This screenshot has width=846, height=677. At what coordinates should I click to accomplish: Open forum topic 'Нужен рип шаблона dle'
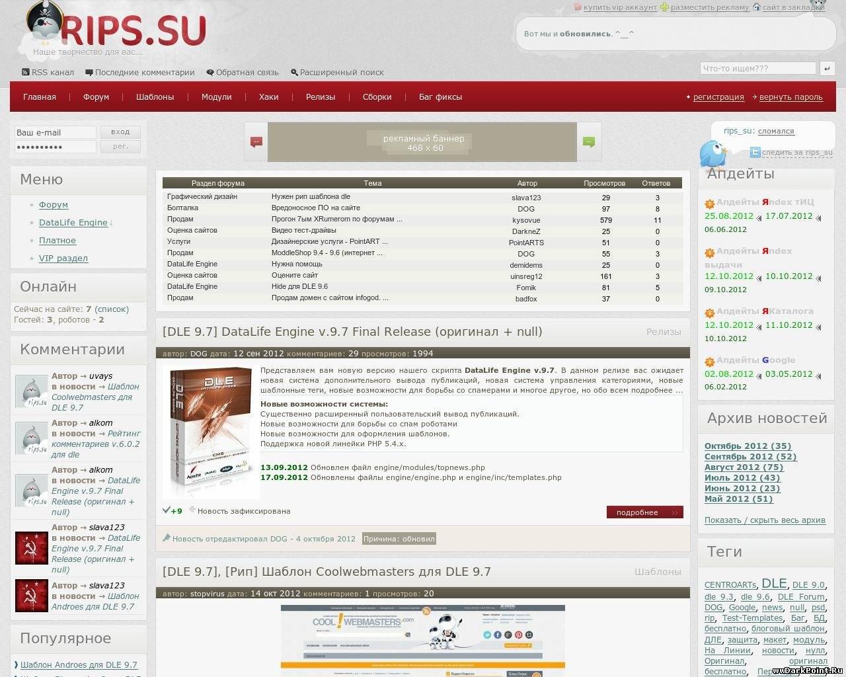click(311, 196)
